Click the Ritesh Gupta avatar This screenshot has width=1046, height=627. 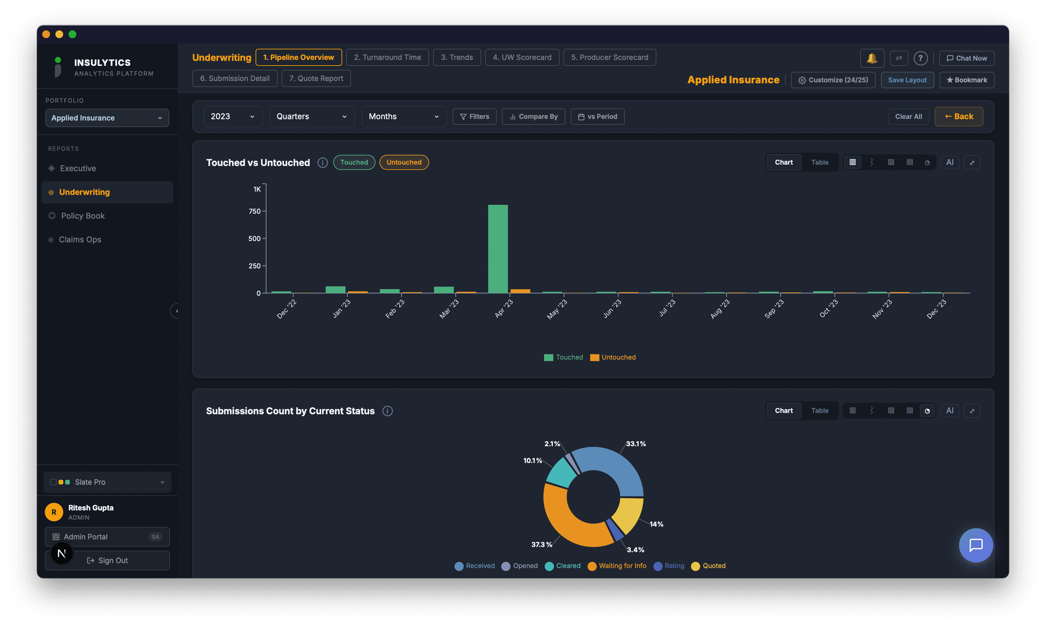pos(54,512)
